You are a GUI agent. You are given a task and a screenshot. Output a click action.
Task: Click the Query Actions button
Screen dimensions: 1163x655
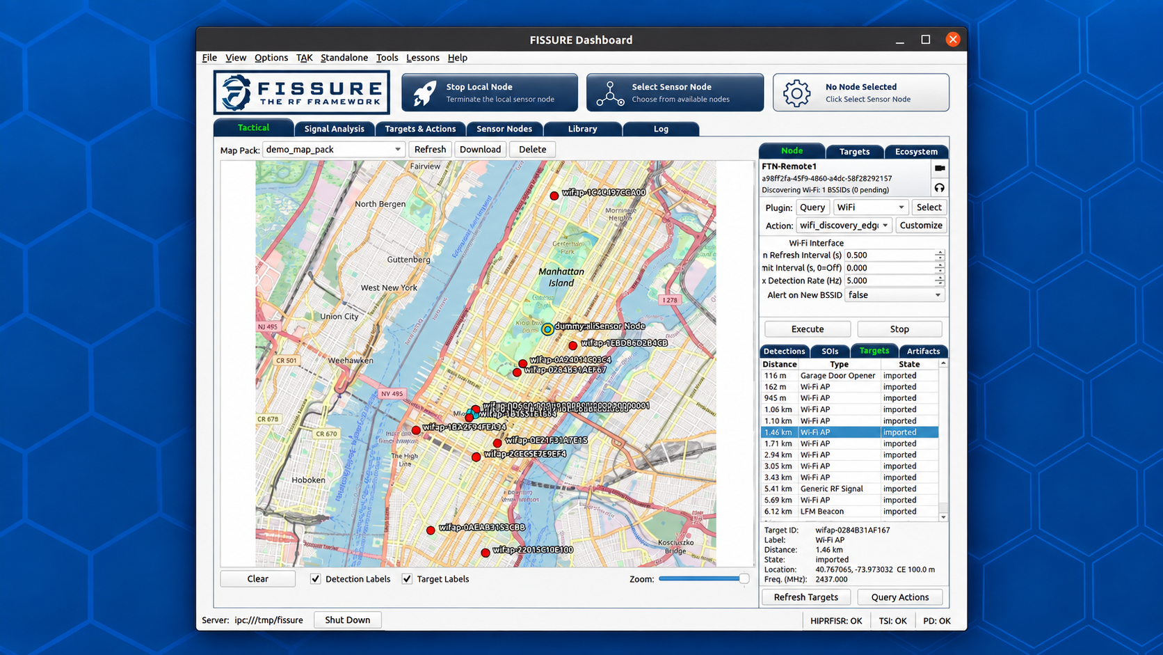900,597
